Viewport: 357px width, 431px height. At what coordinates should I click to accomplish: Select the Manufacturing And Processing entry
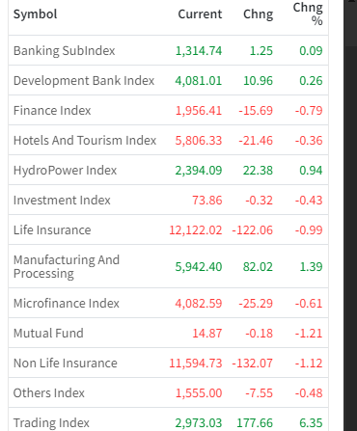pos(67,266)
